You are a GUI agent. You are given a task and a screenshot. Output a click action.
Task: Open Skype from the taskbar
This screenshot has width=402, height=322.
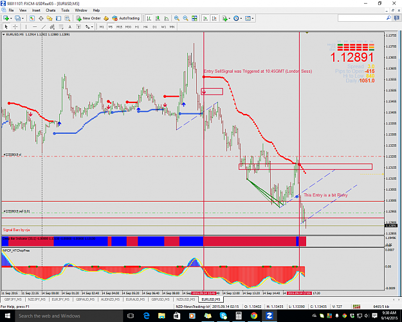coord(223,316)
